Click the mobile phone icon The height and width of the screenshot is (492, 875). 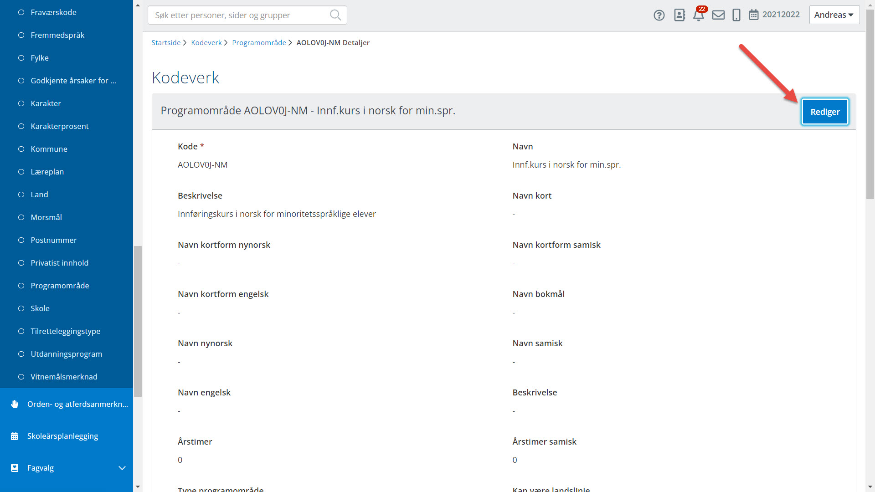click(x=736, y=15)
